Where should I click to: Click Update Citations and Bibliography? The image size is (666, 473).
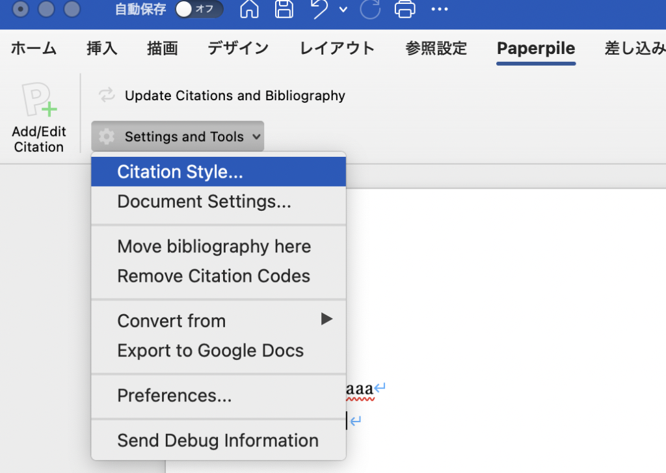tap(235, 96)
